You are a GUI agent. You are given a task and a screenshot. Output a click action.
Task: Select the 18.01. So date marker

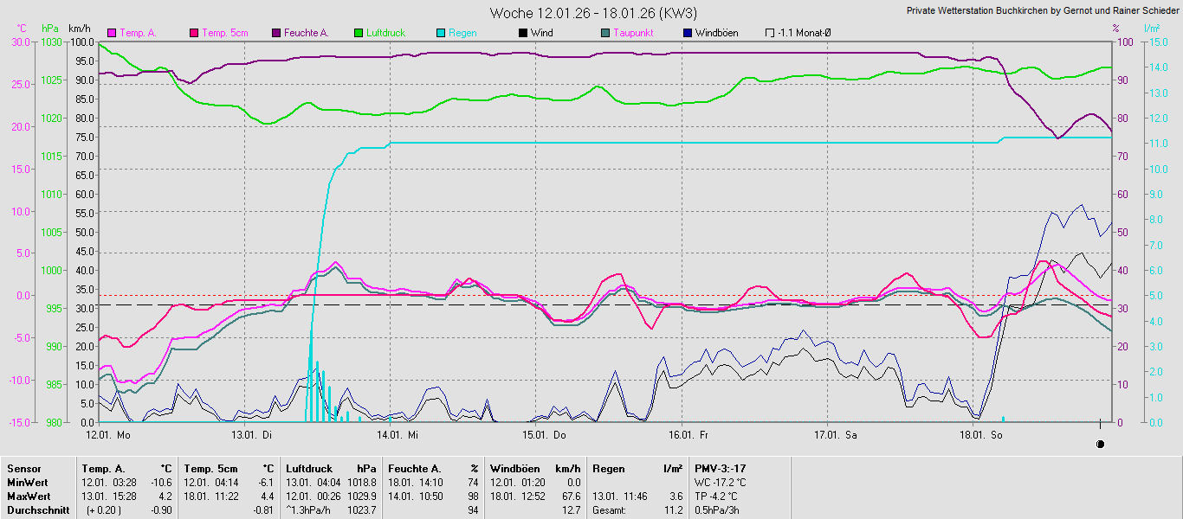point(981,435)
